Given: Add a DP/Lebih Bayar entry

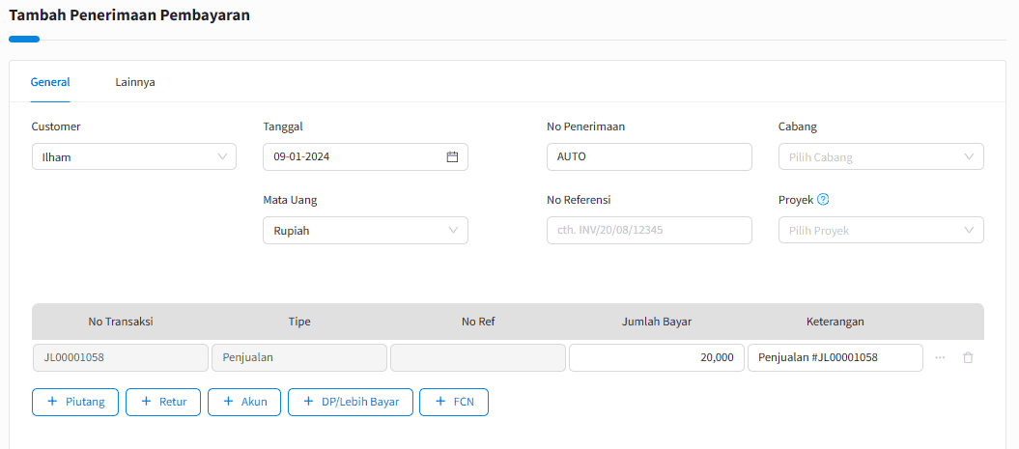Looking at the screenshot, I should point(351,402).
